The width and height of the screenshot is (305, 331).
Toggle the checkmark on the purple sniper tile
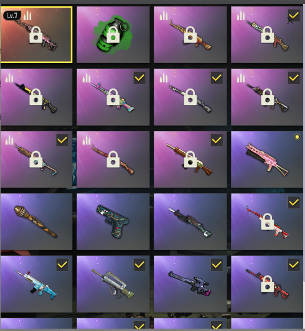point(217,265)
